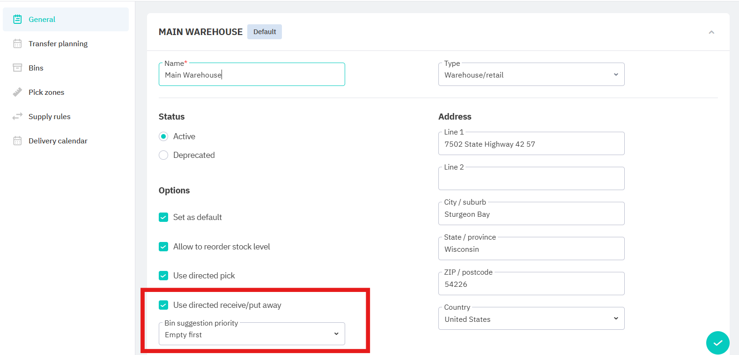Click the Supply rules arrows icon
This screenshot has width=739, height=355.
[17, 116]
